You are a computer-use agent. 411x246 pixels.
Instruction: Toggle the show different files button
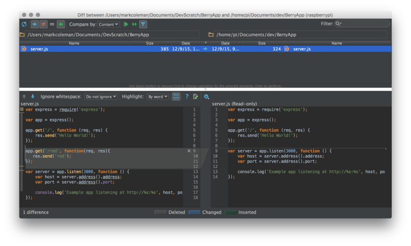click(x=44, y=24)
